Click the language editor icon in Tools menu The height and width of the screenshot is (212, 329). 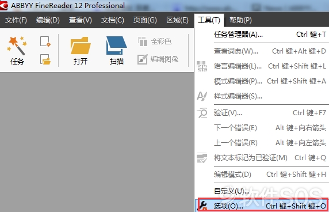202,66
